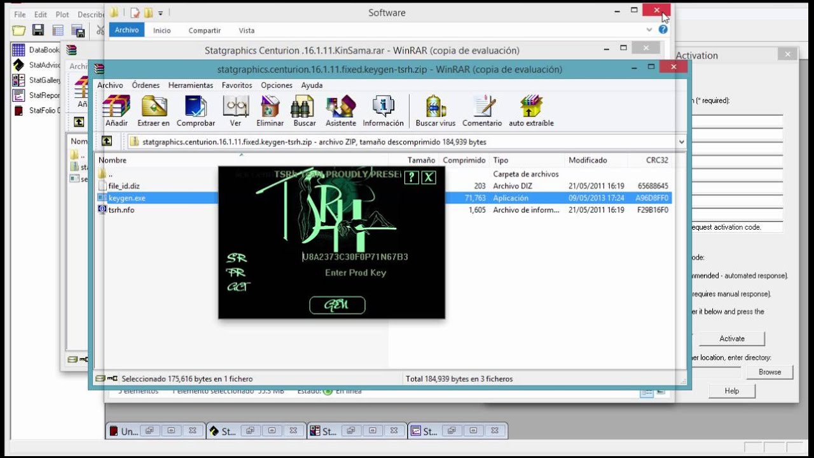Open the Favoritos menu
Viewport: 814px width, 458px height.
[x=237, y=85]
